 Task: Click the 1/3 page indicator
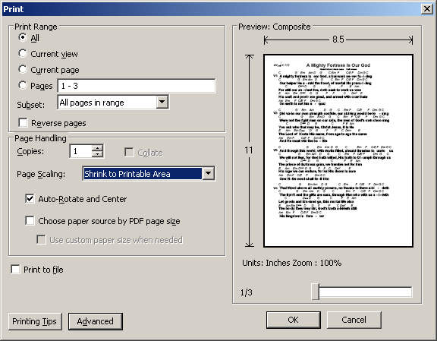click(x=247, y=292)
